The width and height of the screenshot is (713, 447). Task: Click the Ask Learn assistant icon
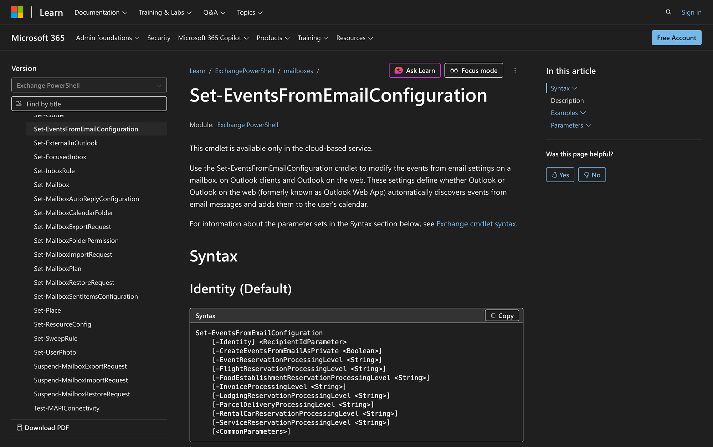[398, 70]
